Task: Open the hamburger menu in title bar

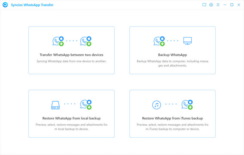Action: [218, 5]
